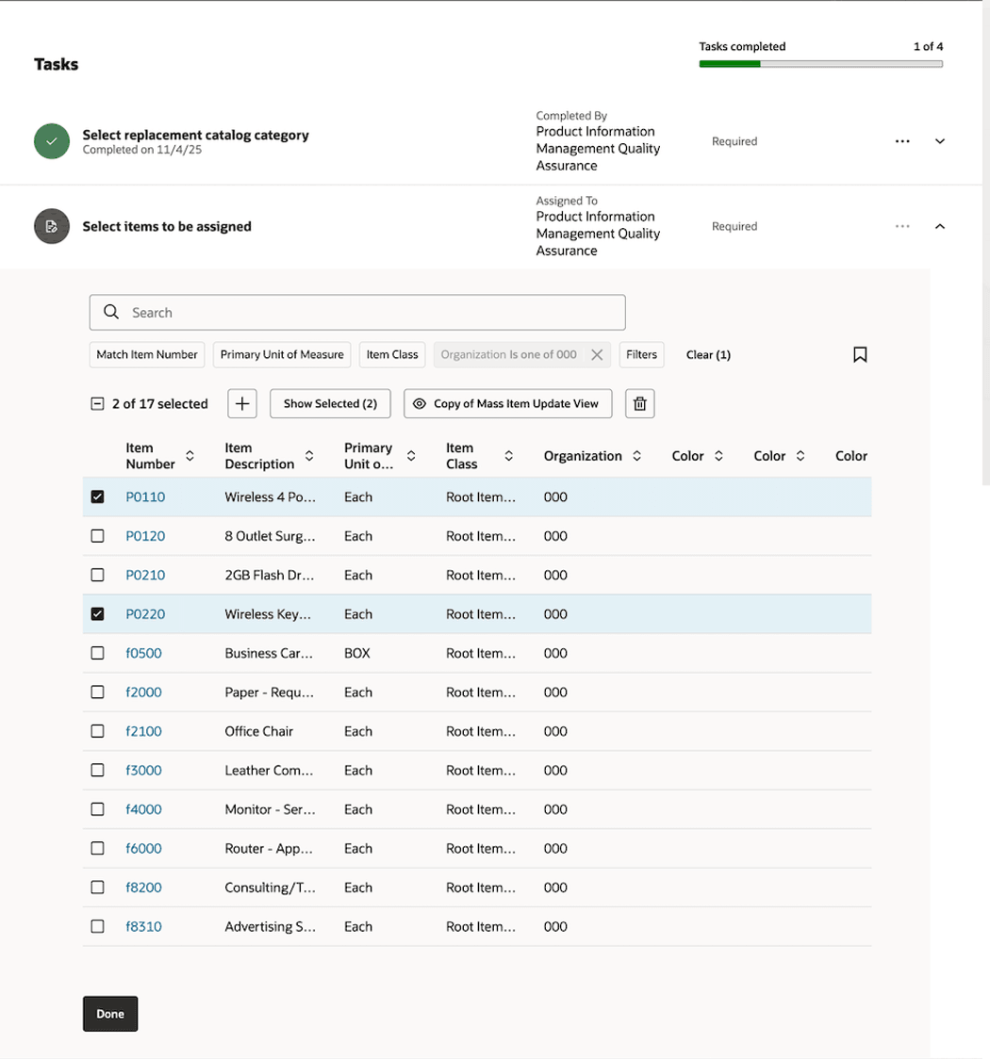Click the Tasks completed progress bar

coord(821,64)
